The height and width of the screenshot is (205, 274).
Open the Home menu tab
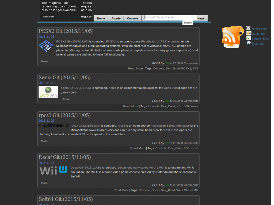point(101,18)
